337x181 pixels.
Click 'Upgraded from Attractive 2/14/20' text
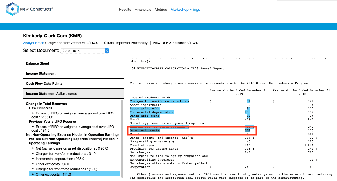[73, 43]
